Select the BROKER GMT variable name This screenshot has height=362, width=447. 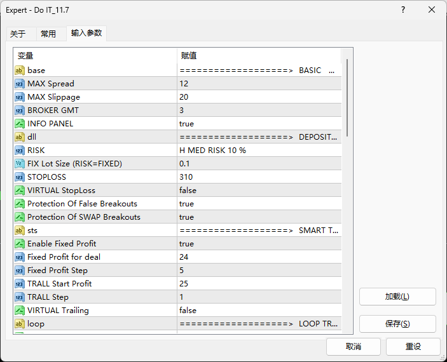pos(53,111)
